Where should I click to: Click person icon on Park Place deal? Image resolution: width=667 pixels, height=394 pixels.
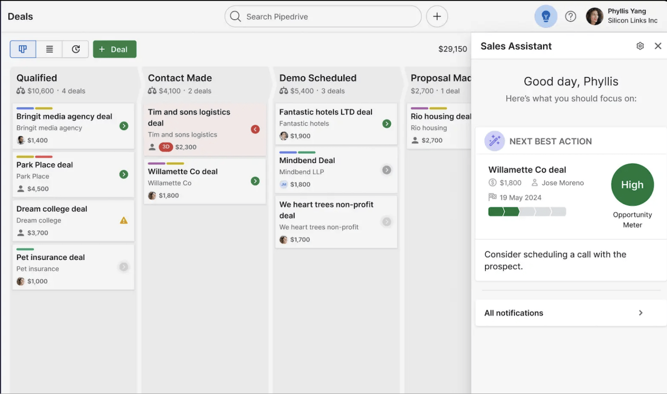[x=20, y=189]
